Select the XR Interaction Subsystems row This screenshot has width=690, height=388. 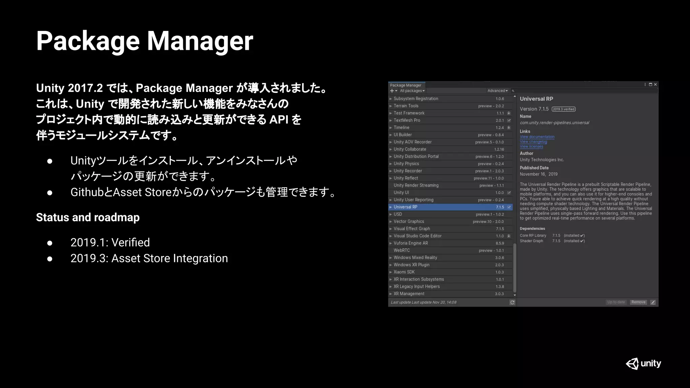pos(450,280)
